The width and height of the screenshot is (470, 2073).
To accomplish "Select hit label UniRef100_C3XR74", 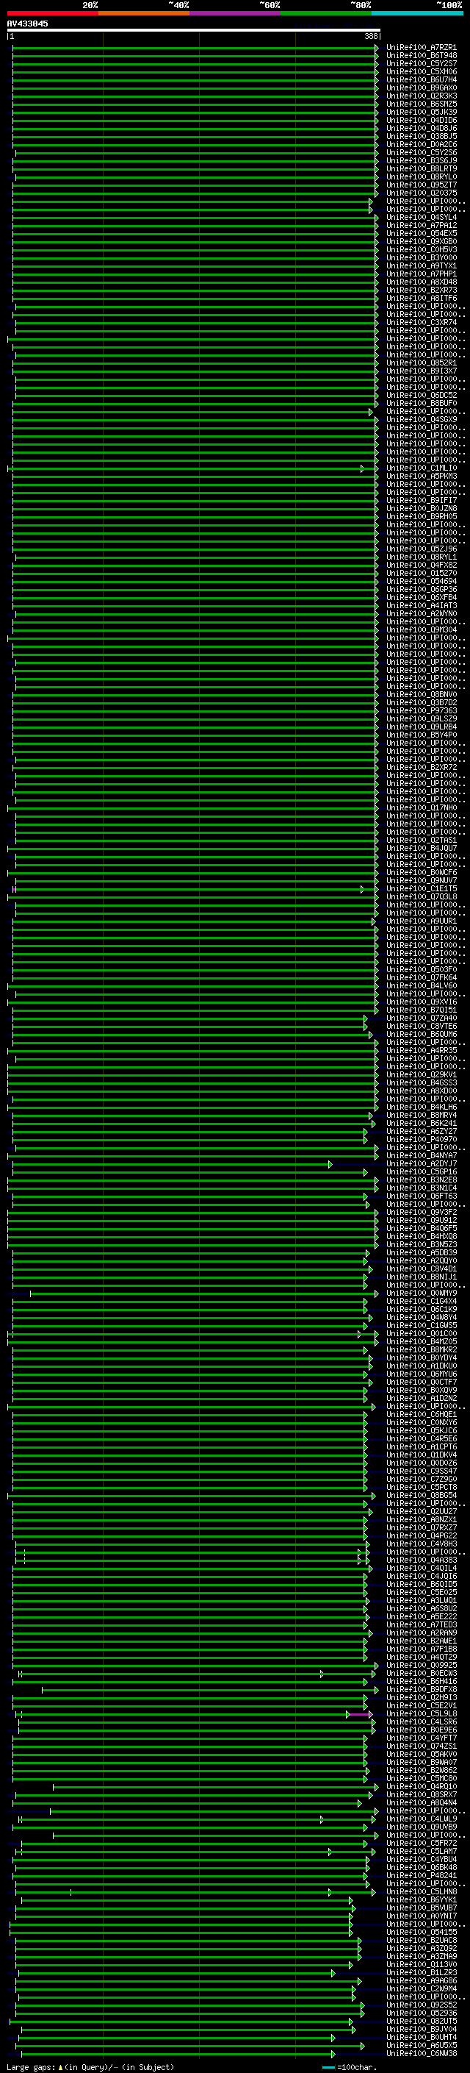I will [421, 323].
